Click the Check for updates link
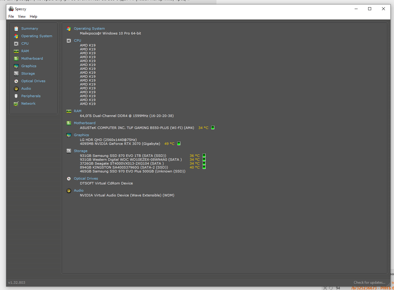The height and width of the screenshot is (290, 394). point(369,283)
